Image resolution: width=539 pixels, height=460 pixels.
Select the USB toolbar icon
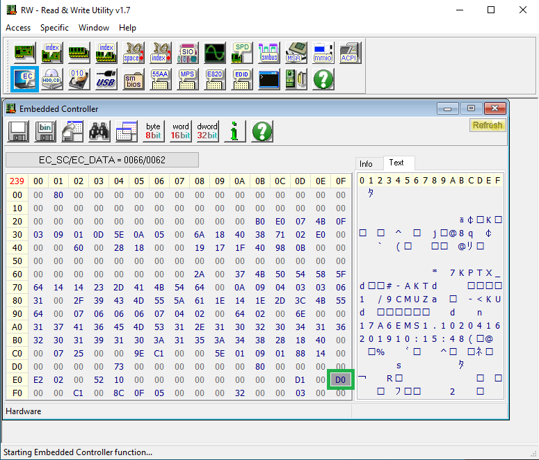[x=106, y=79]
